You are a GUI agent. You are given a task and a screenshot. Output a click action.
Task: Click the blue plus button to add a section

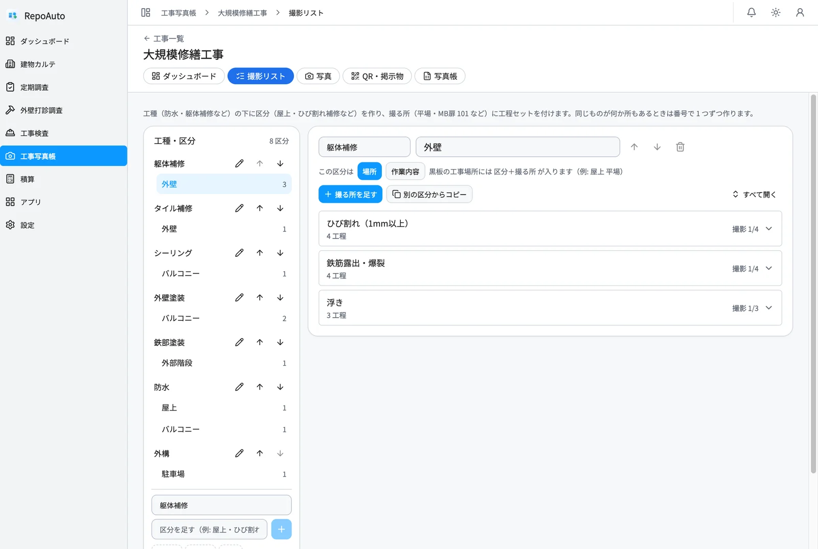(x=281, y=529)
